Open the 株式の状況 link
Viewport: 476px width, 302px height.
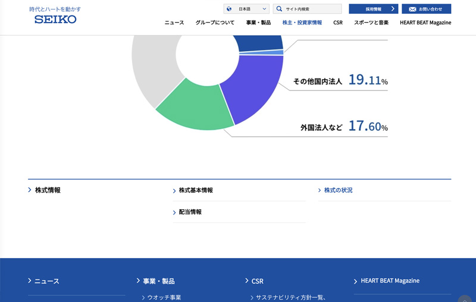338,190
